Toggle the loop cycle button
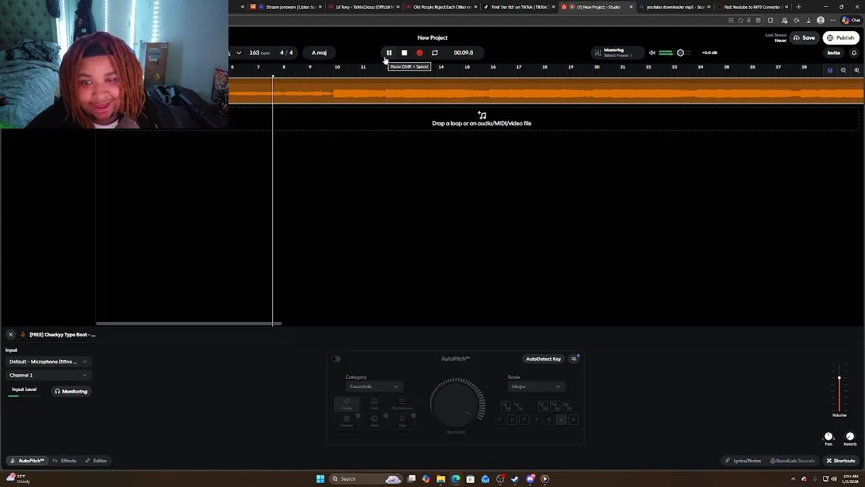Screen dimensions: 865x487 435,53
